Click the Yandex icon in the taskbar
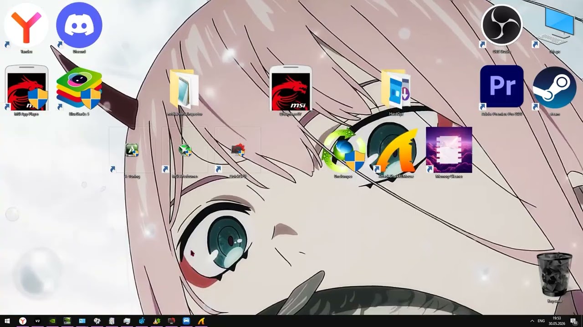Image resolution: width=583 pixels, height=327 pixels. click(x=22, y=321)
